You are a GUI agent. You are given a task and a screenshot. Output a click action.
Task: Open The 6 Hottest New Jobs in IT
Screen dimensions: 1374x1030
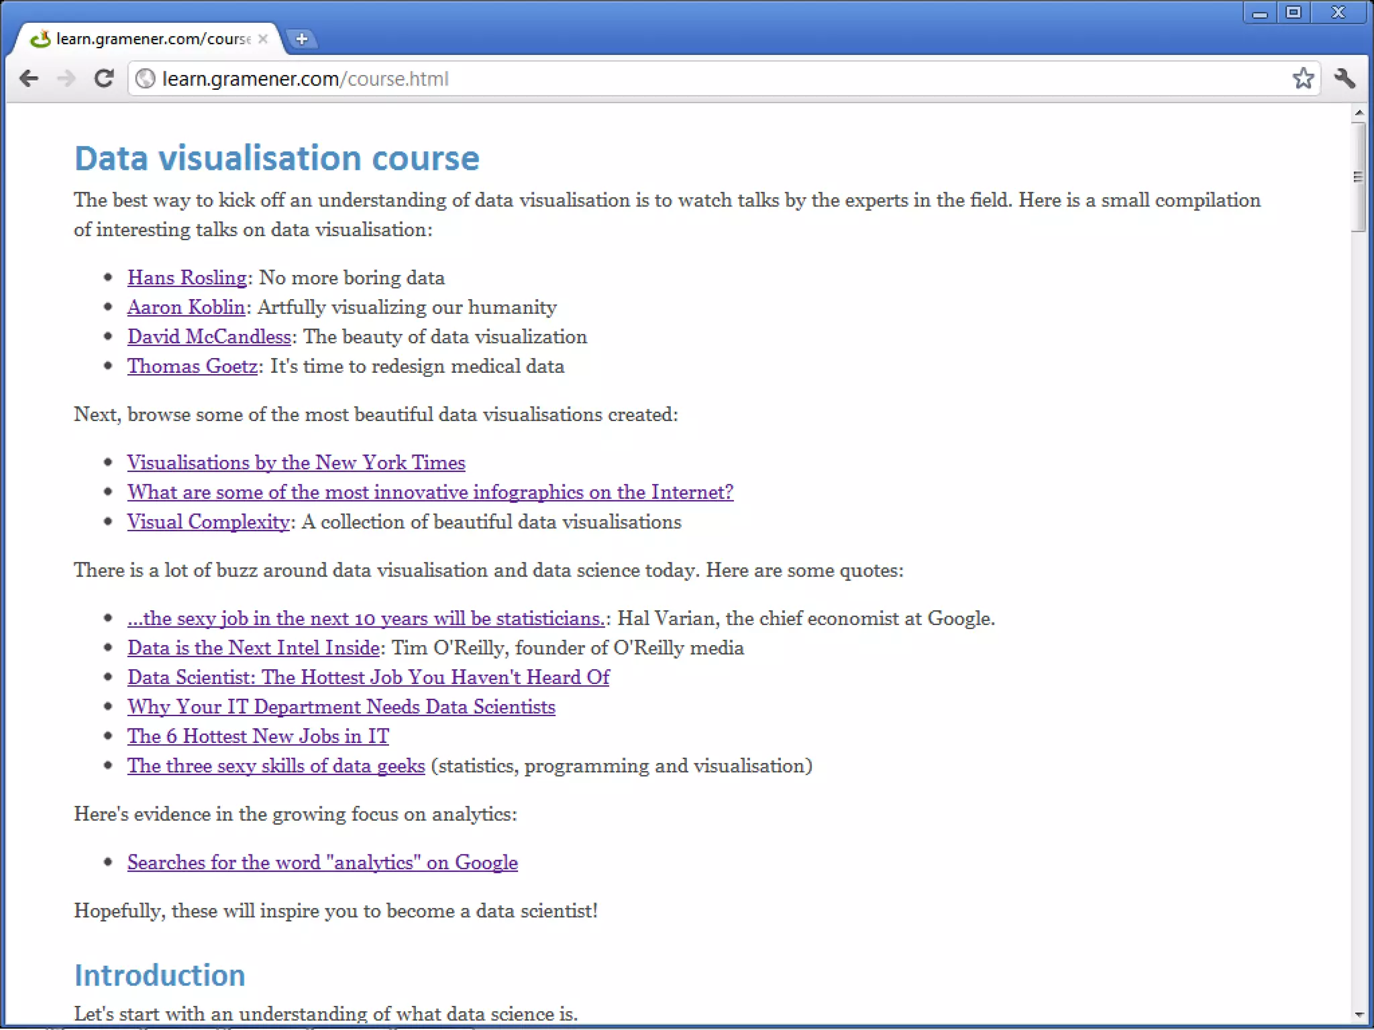pyautogui.click(x=258, y=736)
